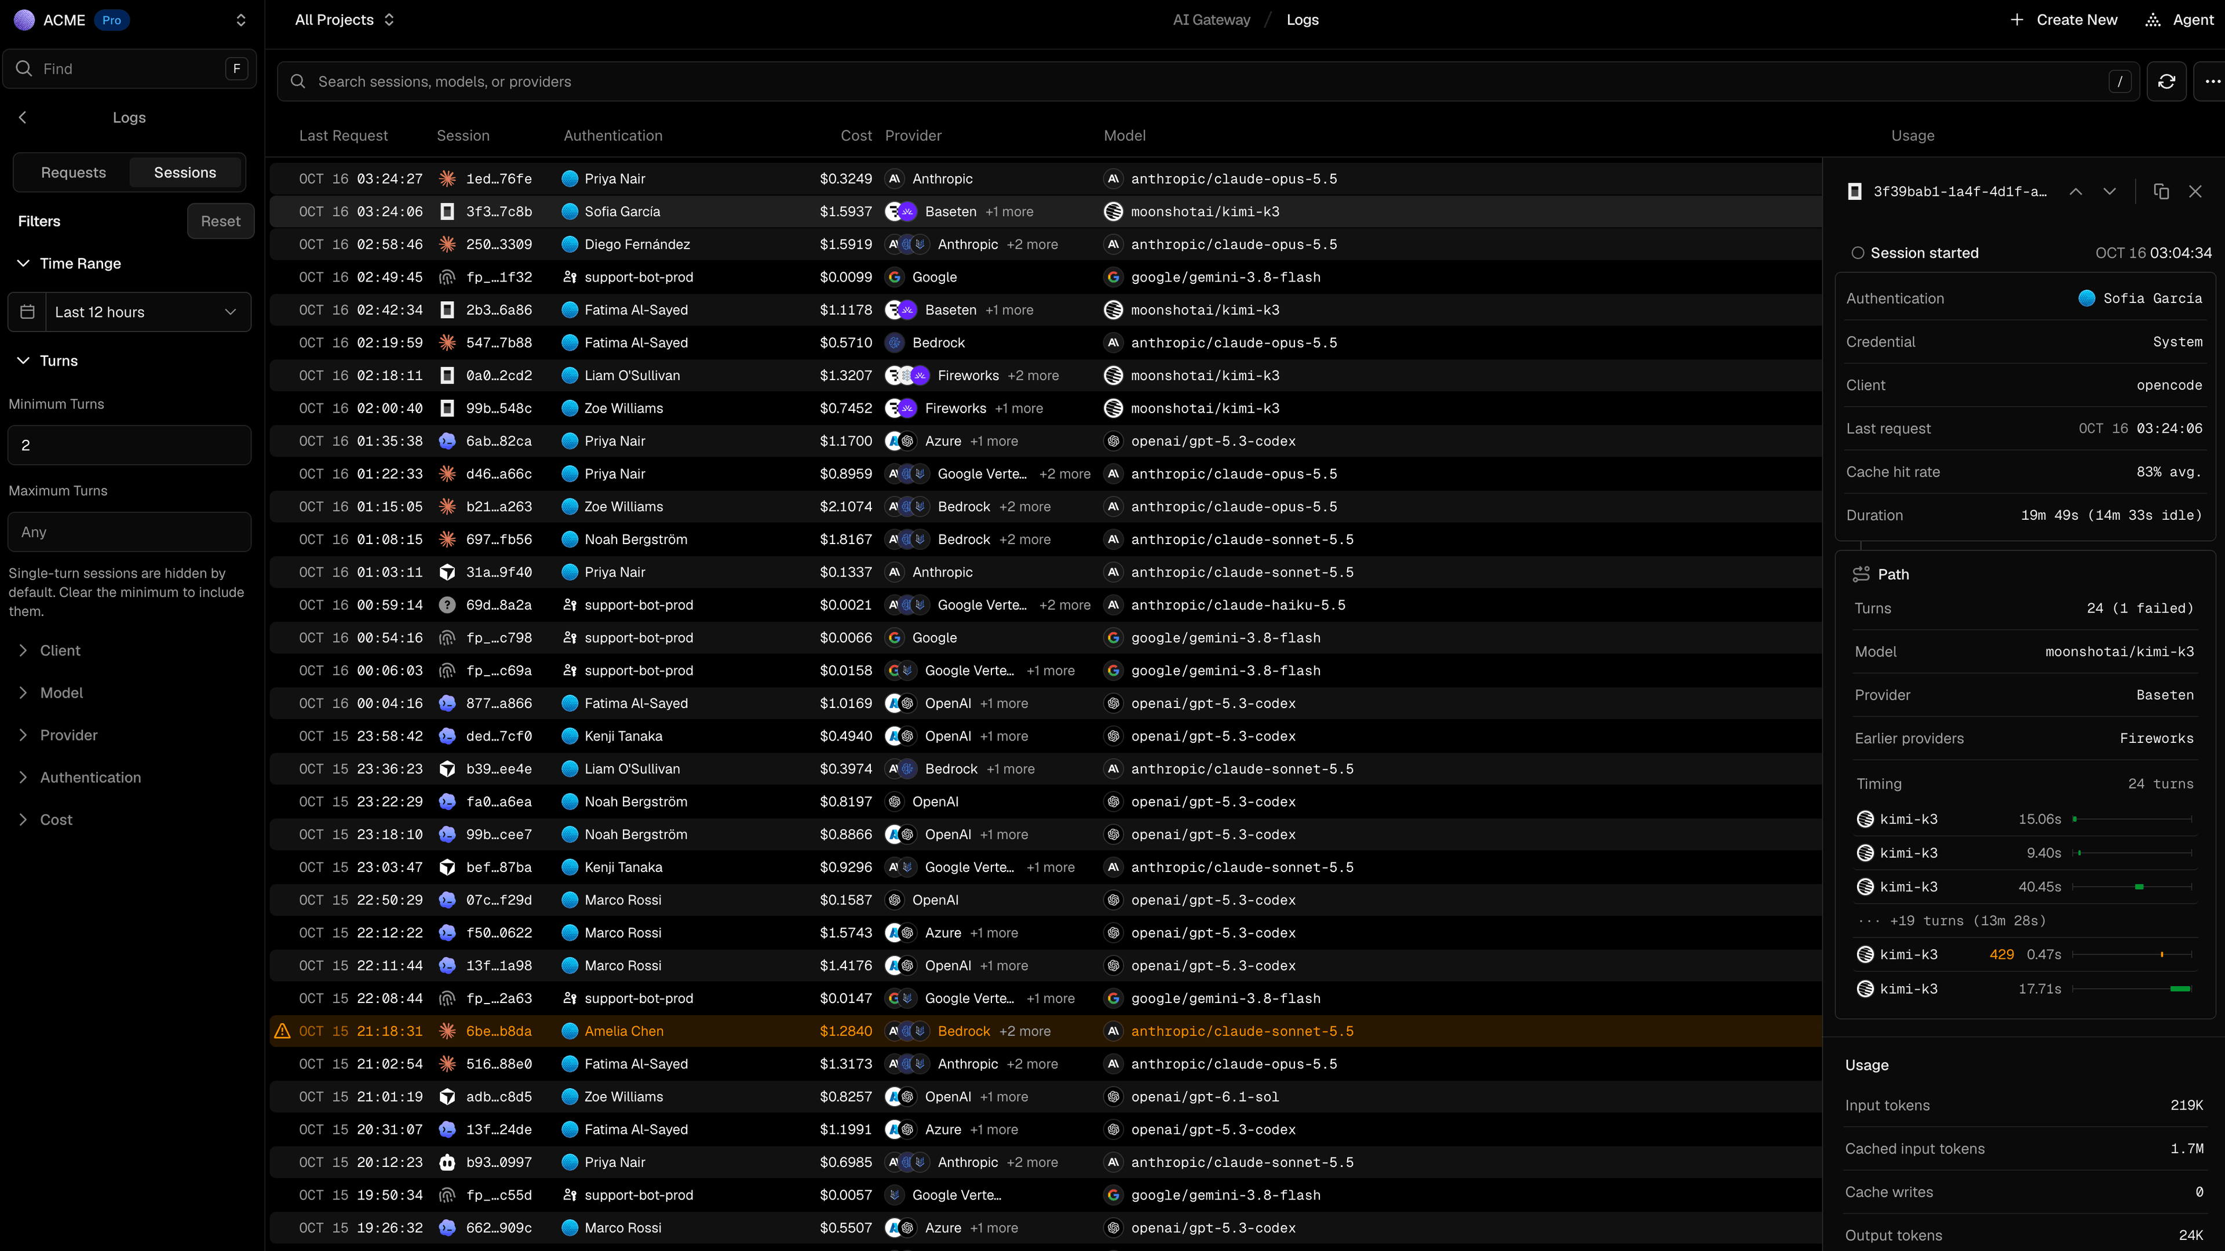Reset all filters
The image size is (2225, 1251).
tap(220, 221)
